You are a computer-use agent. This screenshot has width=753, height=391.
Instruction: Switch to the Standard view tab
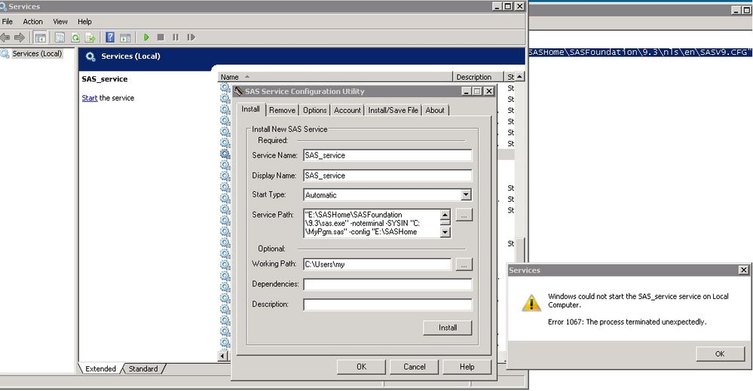143,368
